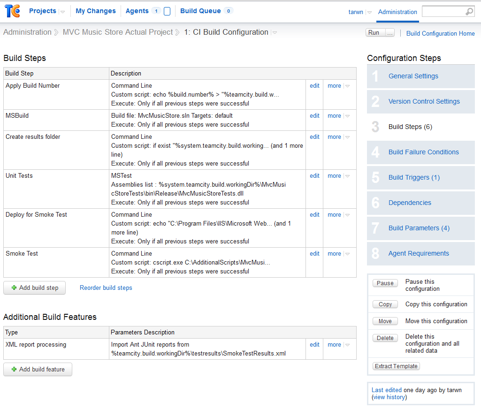Image resolution: width=481 pixels, height=409 pixels.
Task: Open more menu arrow for XML report processing
Action: (x=348, y=345)
